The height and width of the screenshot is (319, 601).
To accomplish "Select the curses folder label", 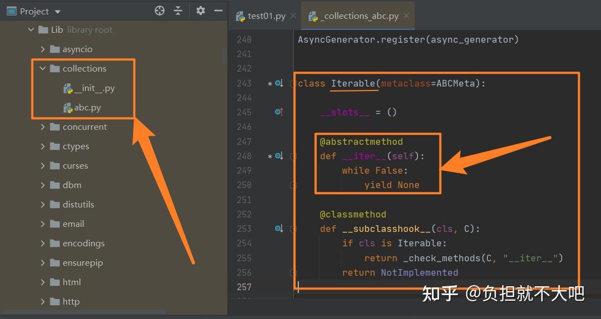I will 75,166.
